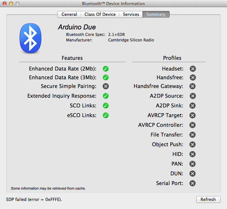This screenshot has width=227, height=209.
Task: Click the Features section heading
Action: pyautogui.click(x=72, y=58)
